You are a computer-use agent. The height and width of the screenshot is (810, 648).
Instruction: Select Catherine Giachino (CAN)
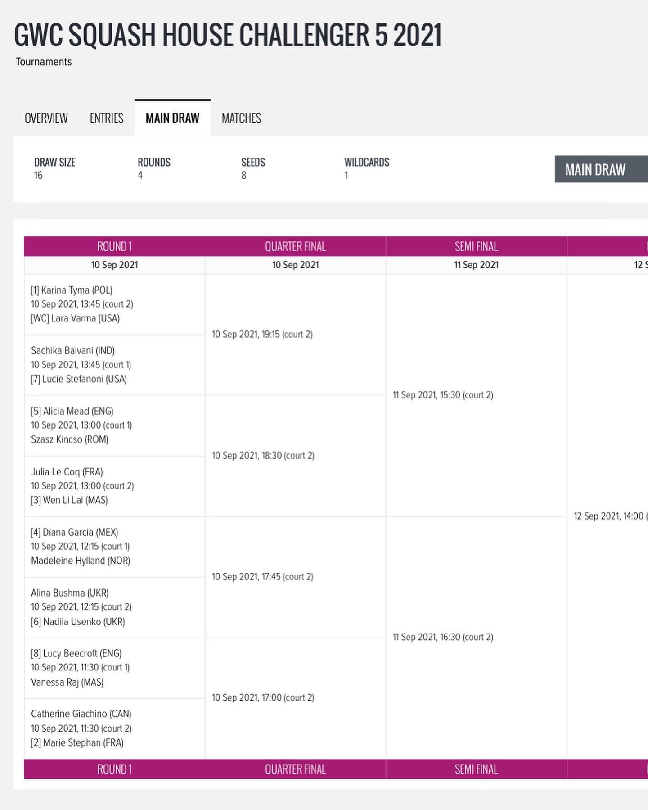(81, 714)
